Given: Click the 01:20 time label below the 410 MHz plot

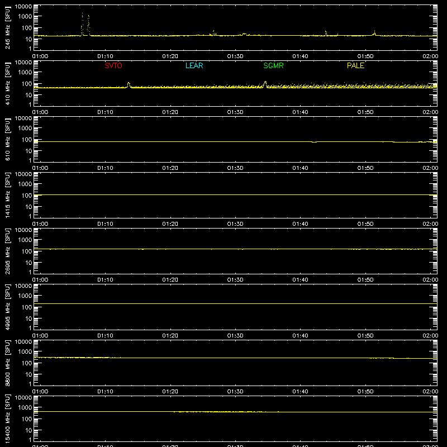Looking at the screenshot, I should 170,112.
